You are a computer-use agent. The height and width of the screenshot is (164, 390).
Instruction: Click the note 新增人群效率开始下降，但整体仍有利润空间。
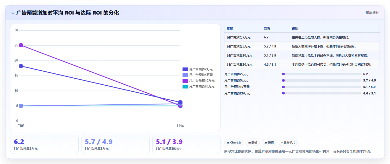click(x=324, y=46)
